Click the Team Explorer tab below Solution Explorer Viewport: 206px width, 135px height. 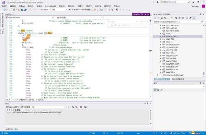click(x=178, y=79)
